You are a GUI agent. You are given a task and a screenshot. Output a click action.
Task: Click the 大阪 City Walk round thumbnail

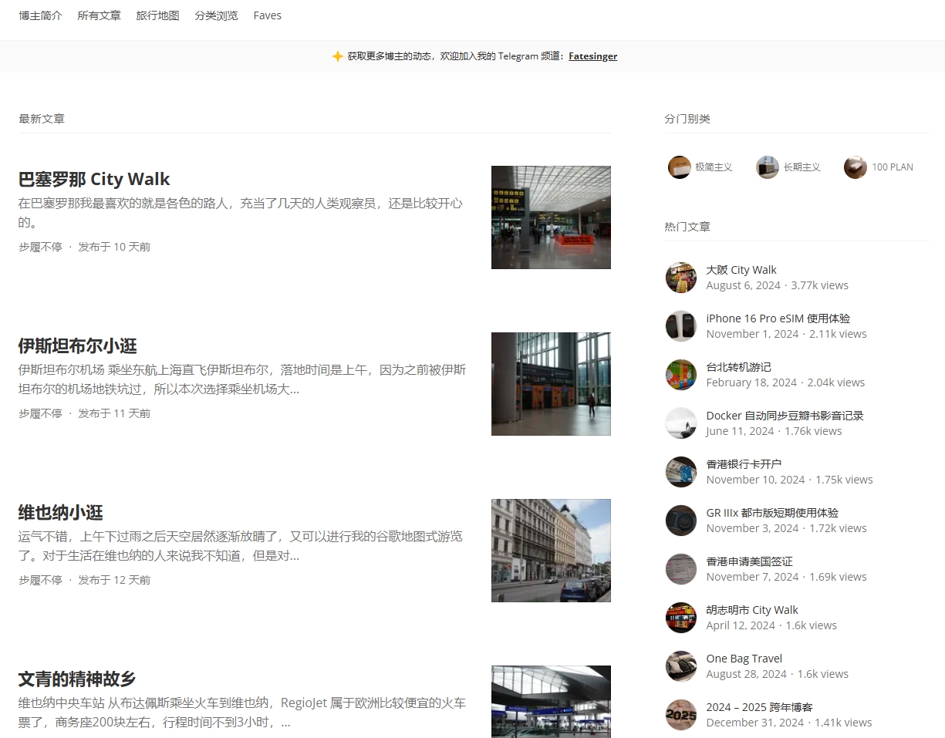(x=680, y=278)
